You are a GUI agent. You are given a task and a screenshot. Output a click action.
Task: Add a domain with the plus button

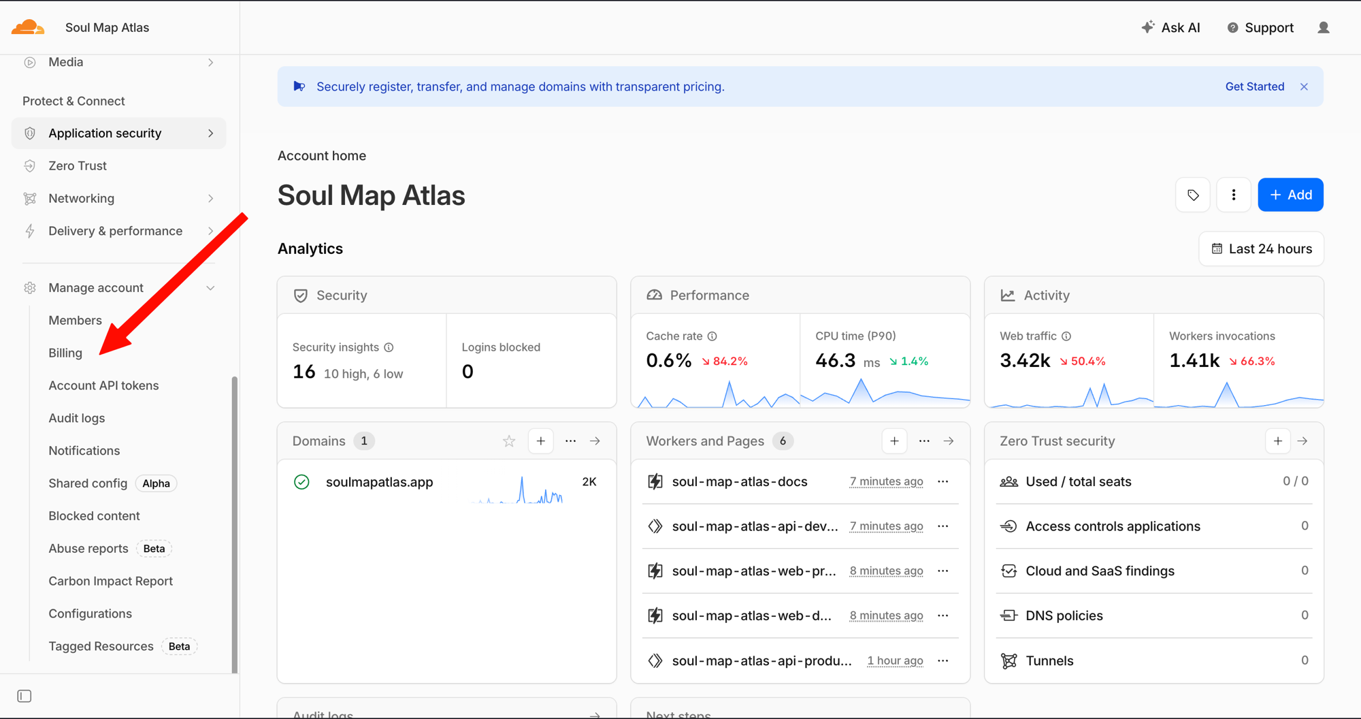coord(541,441)
